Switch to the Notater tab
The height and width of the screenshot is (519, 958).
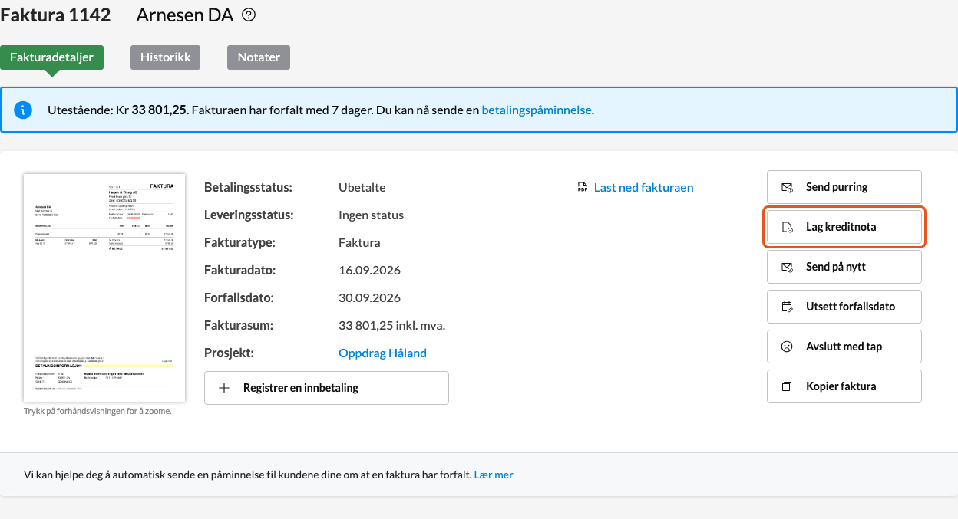coord(259,57)
